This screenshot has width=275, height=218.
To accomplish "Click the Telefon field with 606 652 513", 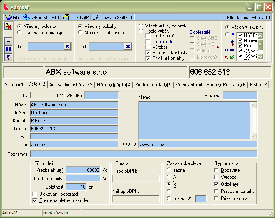I will pyautogui.click(x=74, y=129).
